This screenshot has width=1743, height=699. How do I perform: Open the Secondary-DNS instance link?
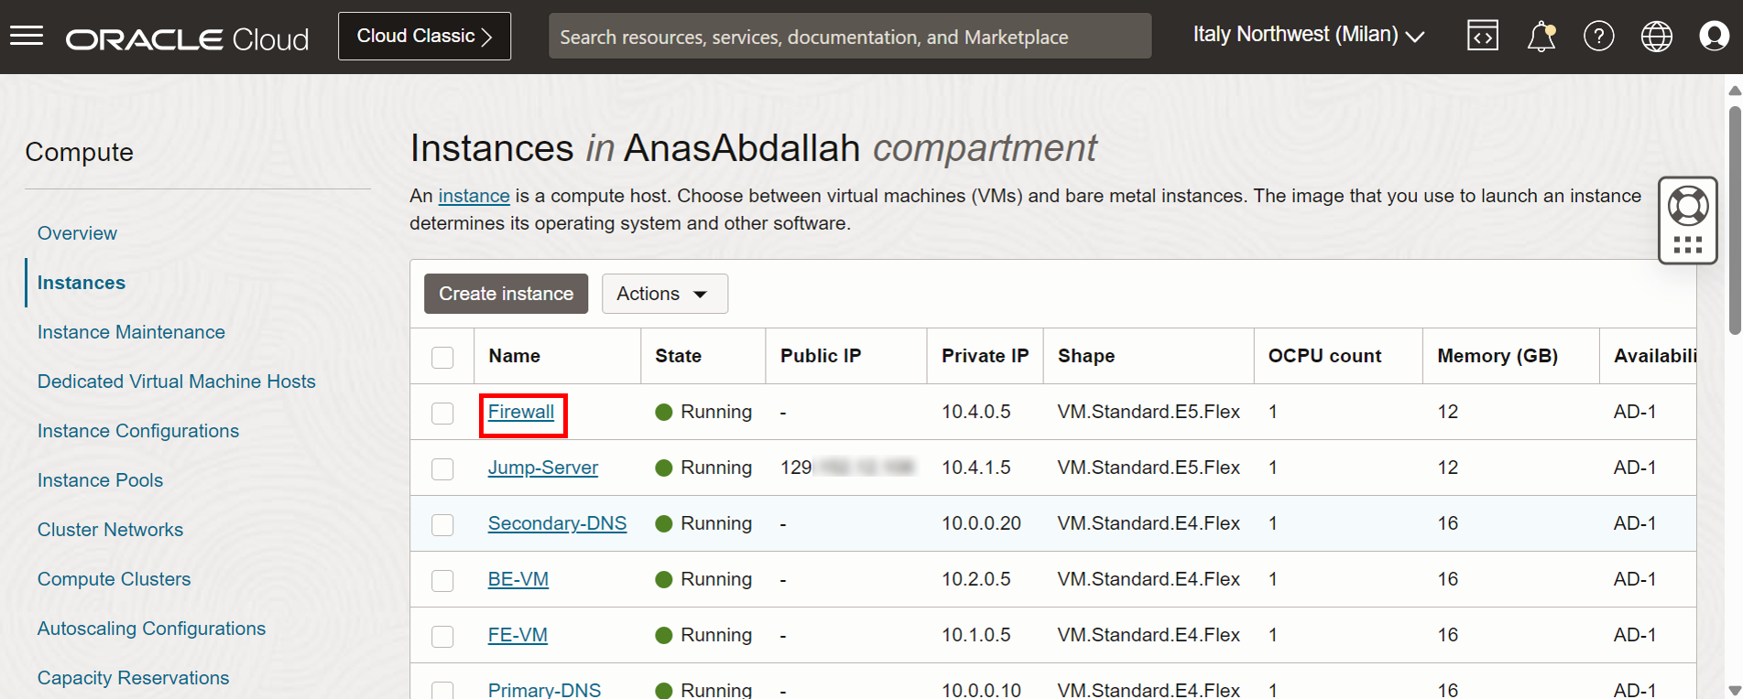tap(557, 523)
